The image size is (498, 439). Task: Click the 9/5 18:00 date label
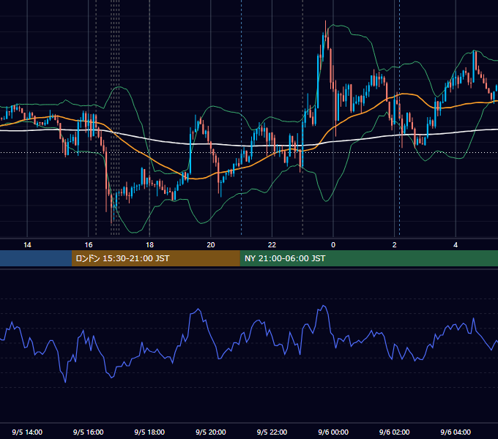point(149,432)
